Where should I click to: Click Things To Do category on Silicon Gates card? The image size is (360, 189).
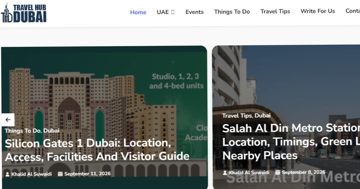point(23,130)
